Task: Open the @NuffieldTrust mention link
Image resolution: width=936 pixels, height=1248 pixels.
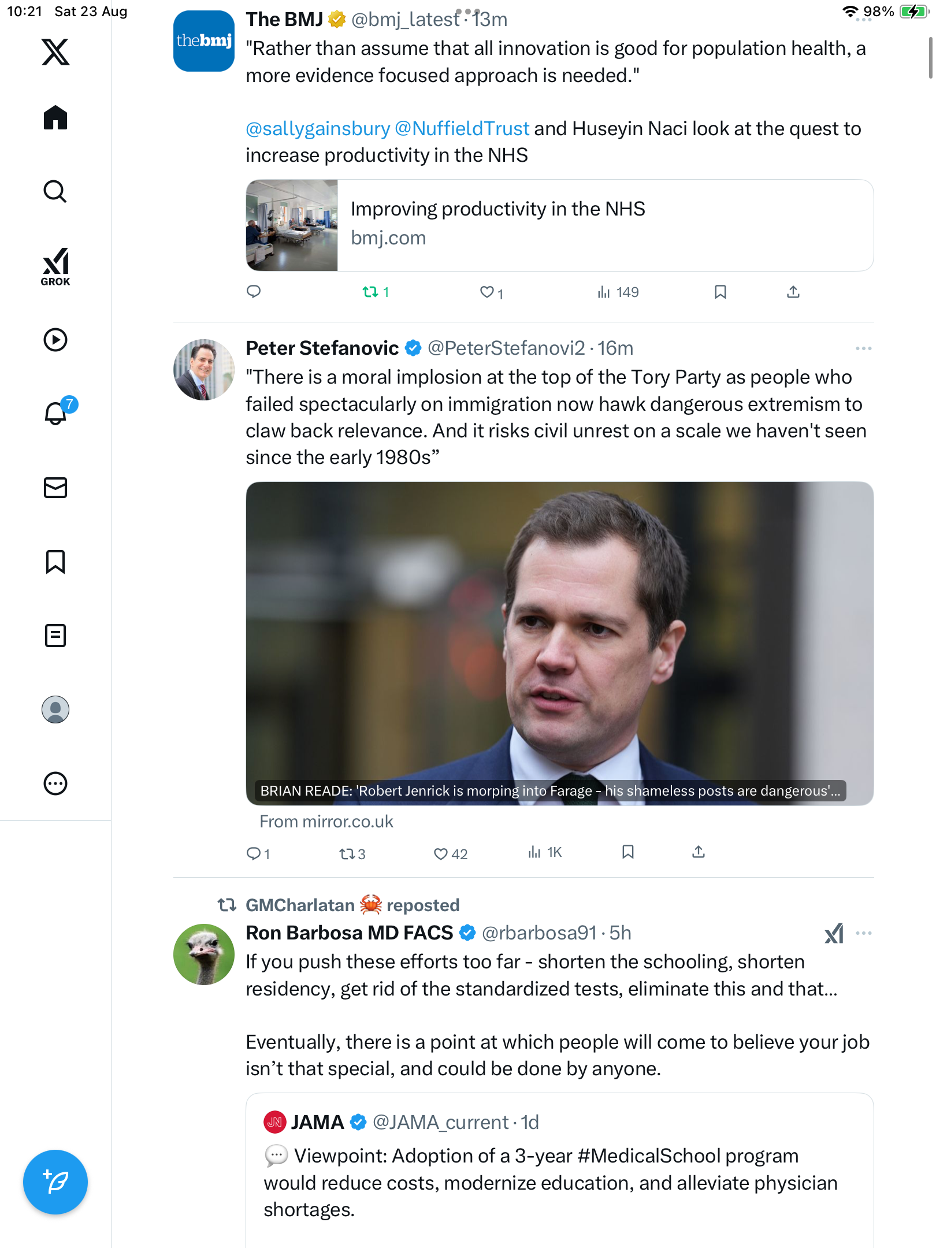Action: [x=462, y=128]
